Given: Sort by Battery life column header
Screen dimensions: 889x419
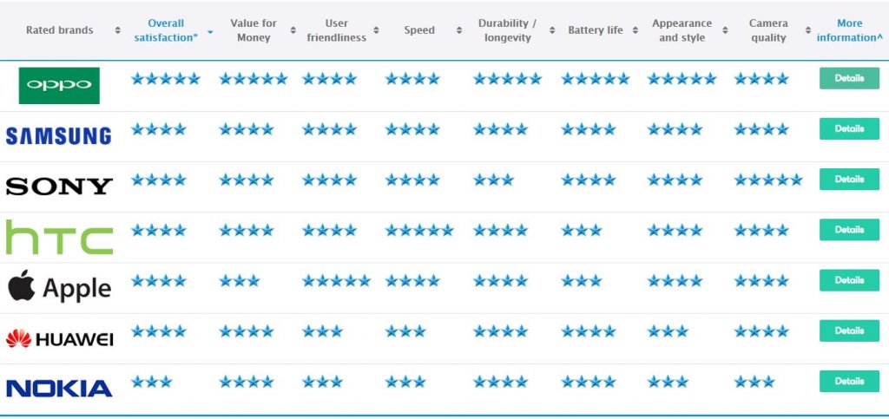Looking at the screenshot, I should [x=596, y=30].
